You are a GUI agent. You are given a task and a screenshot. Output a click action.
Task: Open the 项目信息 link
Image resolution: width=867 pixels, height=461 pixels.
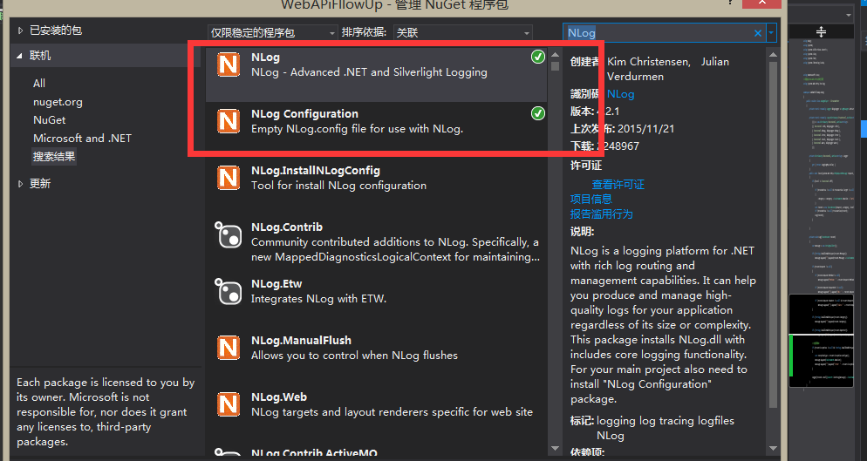pos(591,199)
